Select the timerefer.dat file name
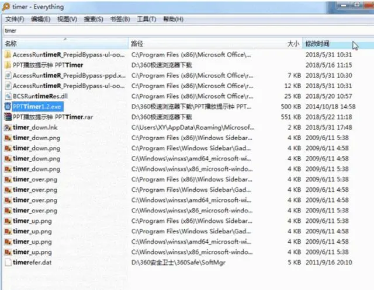 coord(32,263)
